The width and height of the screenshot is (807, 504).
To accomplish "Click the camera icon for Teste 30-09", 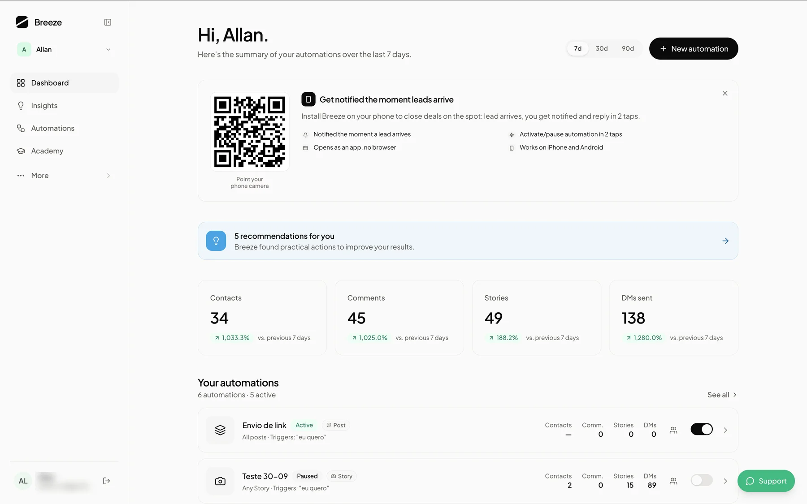I will pos(220,481).
